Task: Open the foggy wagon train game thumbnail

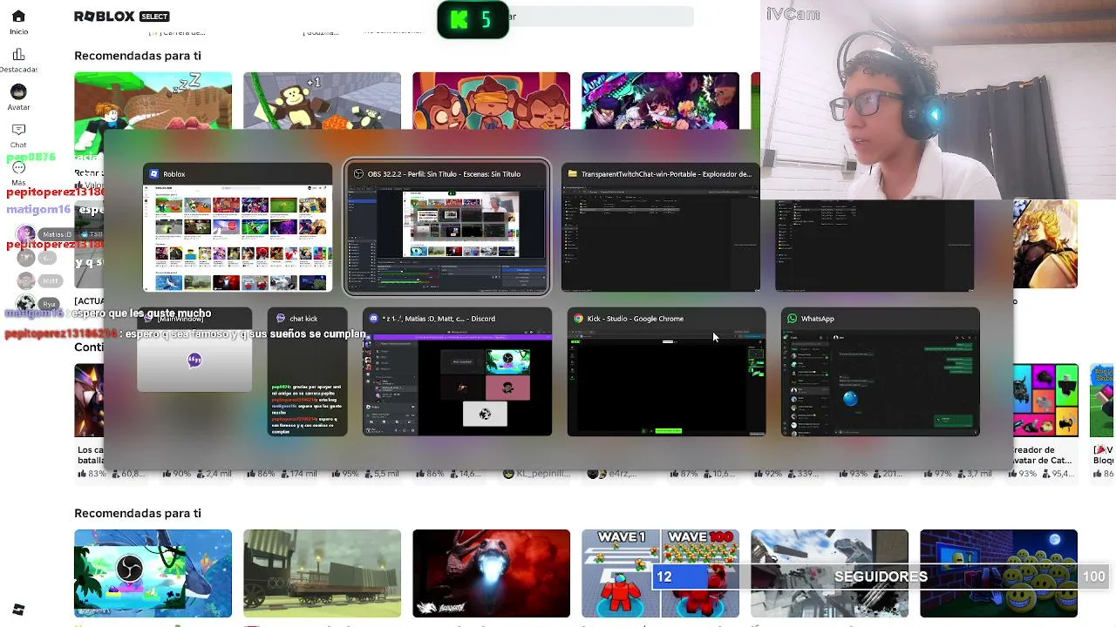Action: point(322,573)
